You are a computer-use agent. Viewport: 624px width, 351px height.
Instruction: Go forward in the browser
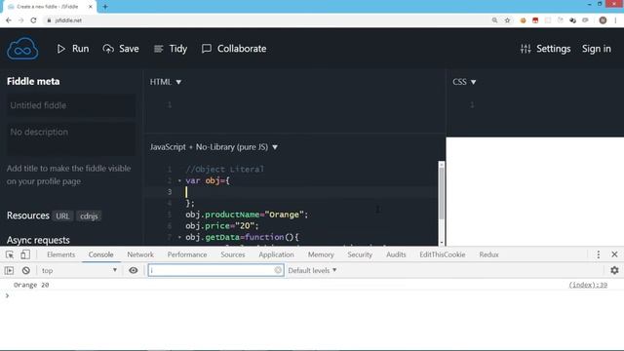tap(20, 20)
